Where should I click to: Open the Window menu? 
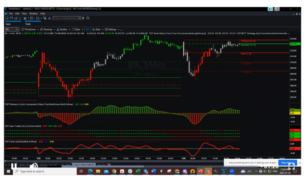(34, 13)
